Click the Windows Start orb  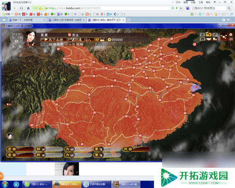coord(4,184)
